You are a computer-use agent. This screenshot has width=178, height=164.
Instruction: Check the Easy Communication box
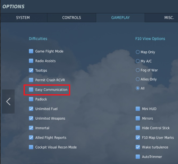click(x=31, y=89)
